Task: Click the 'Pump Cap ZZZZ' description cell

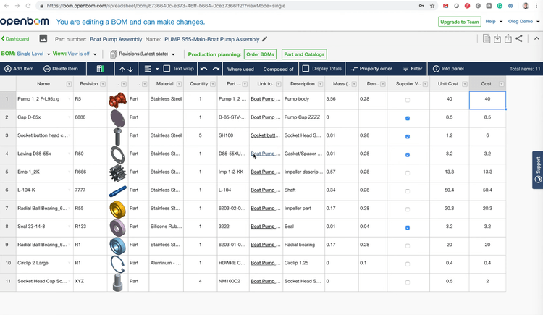Action: [303, 117]
